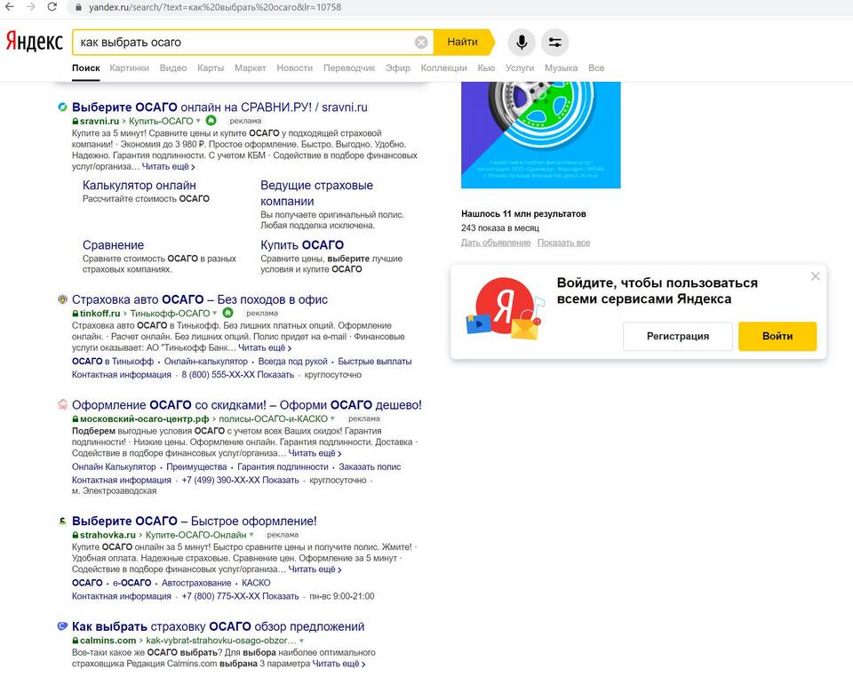
Task: Click the Показать все link
Action: point(563,243)
